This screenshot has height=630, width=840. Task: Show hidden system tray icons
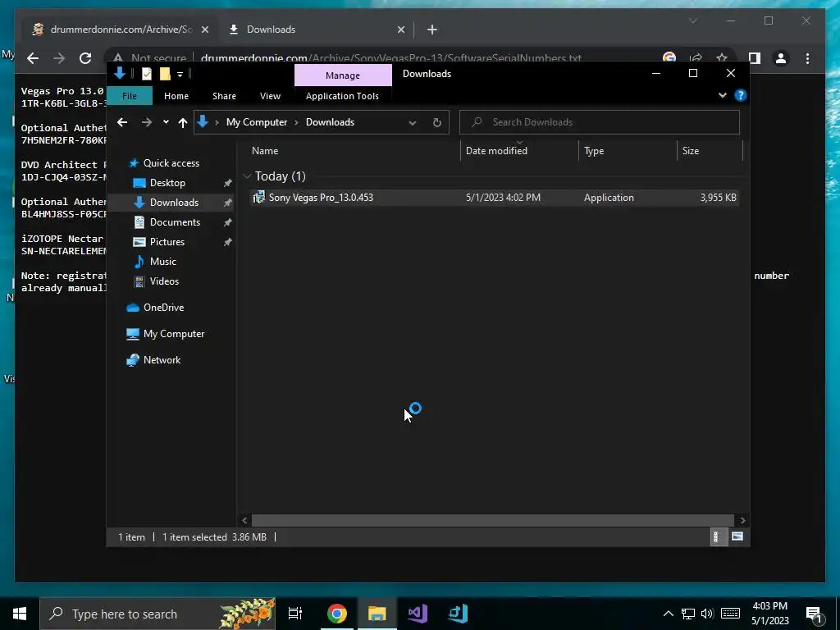coord(668,614)
